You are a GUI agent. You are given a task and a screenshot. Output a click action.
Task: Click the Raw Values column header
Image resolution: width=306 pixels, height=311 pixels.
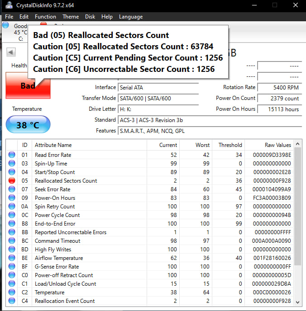pyautogui.click(x=269, y=145)
